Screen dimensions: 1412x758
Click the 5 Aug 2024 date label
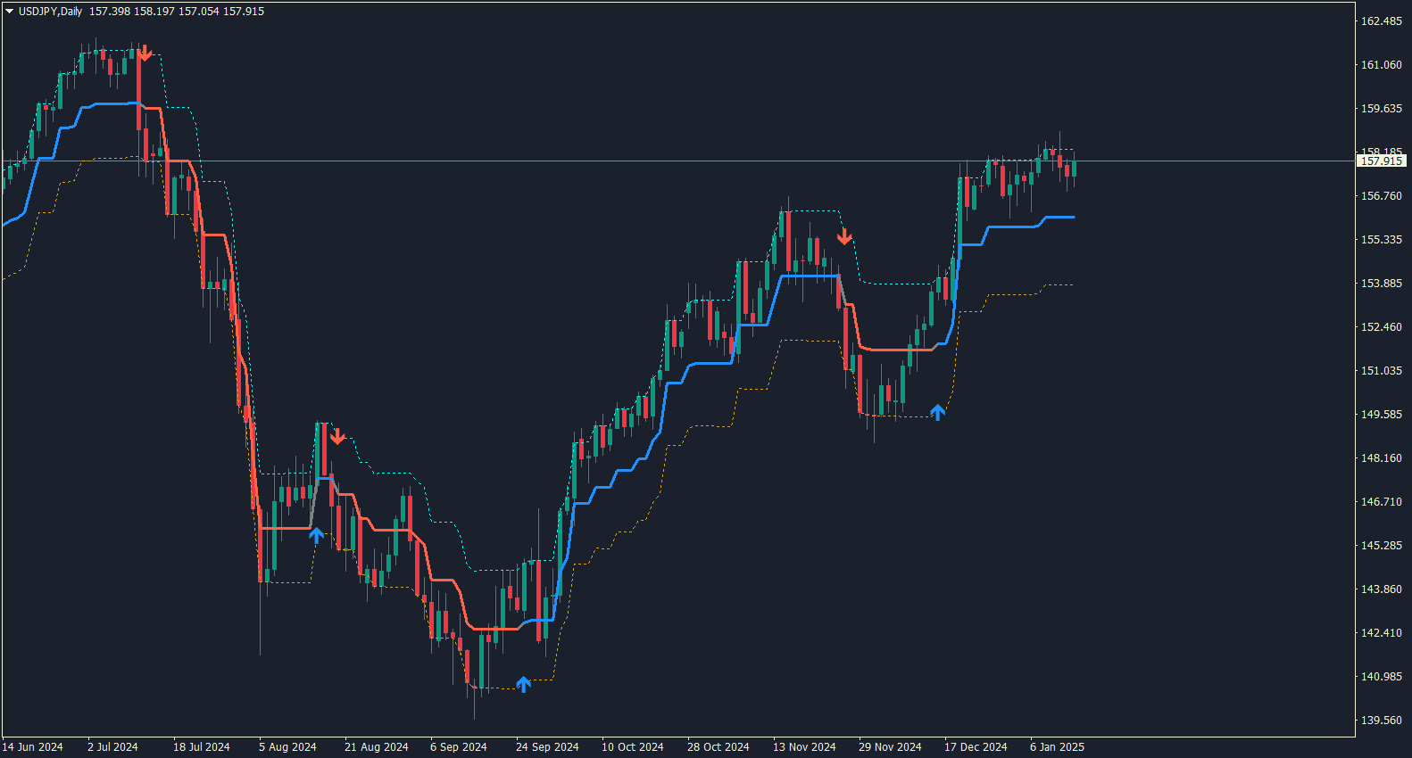click(287, 747)
